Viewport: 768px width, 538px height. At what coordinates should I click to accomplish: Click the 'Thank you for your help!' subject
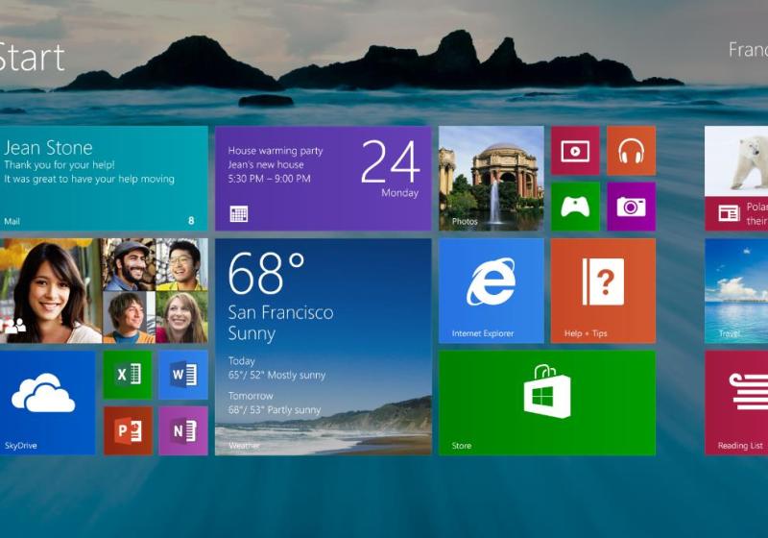click(60, 164)
